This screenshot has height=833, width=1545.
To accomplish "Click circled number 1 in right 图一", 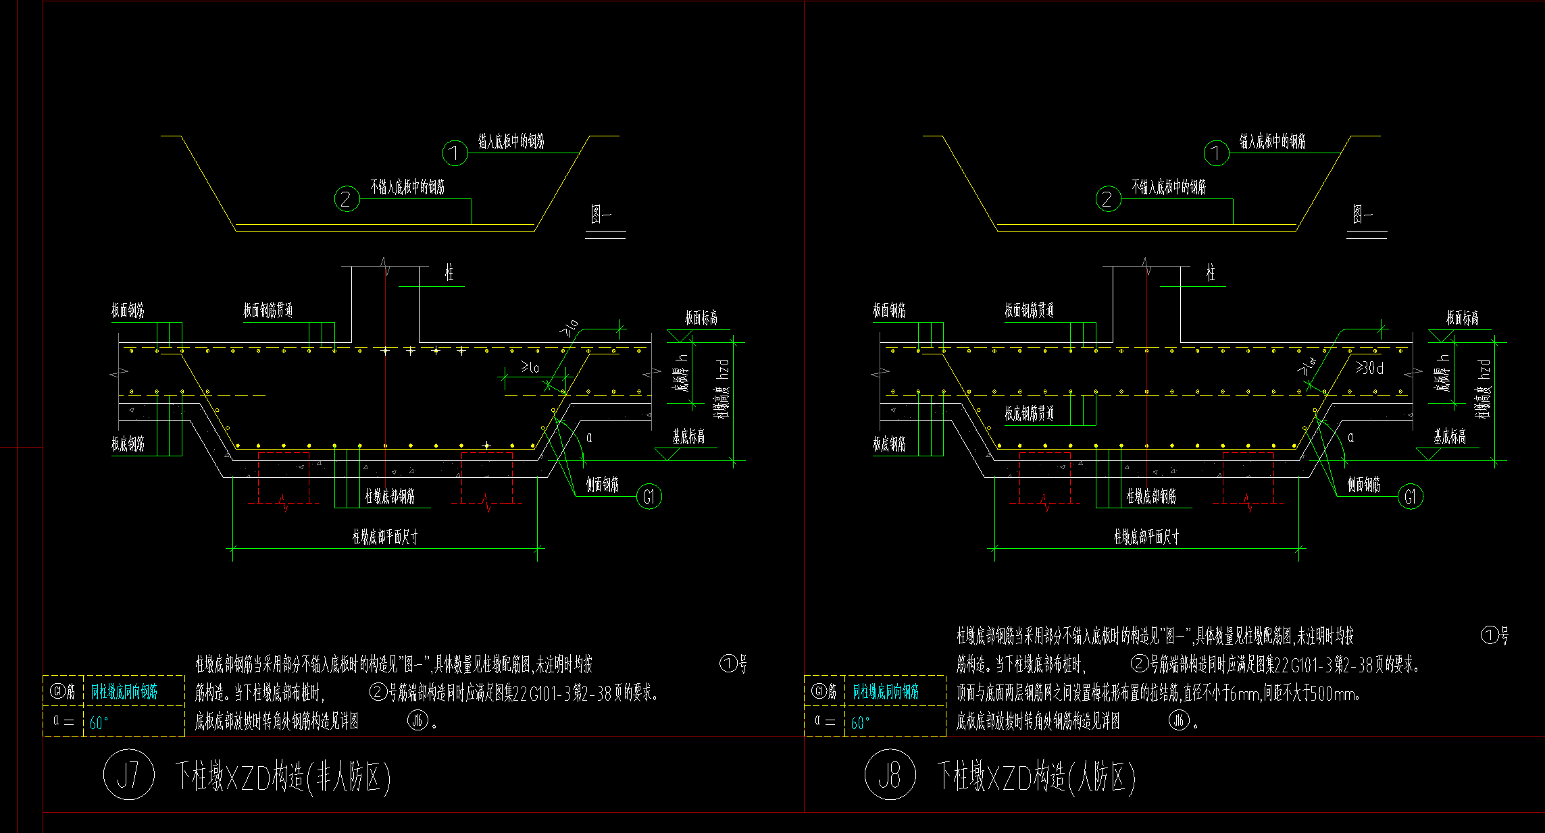I will pos(1216,153).
